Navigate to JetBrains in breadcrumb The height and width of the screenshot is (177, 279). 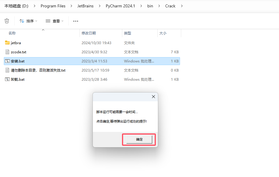click(85, 6)
